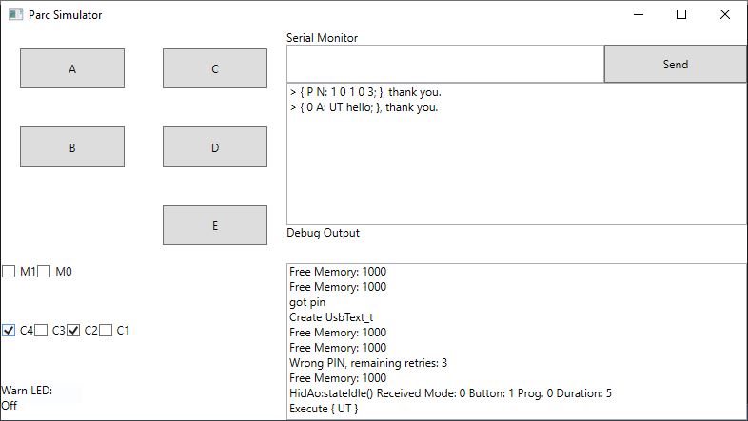This screenshot has height=421, width=748.
Task: Click button B
Action: [72, 147]
